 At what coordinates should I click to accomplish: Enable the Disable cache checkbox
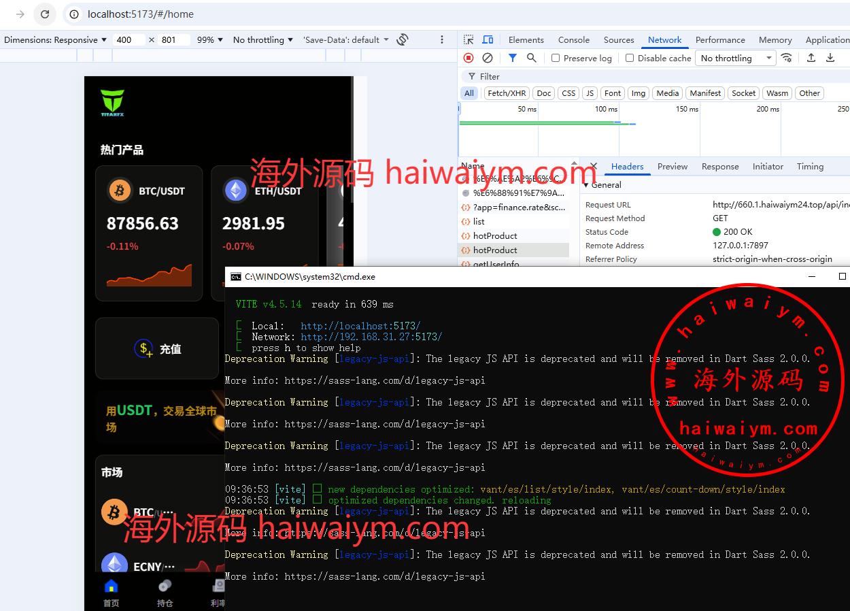[x=630, y=59]
